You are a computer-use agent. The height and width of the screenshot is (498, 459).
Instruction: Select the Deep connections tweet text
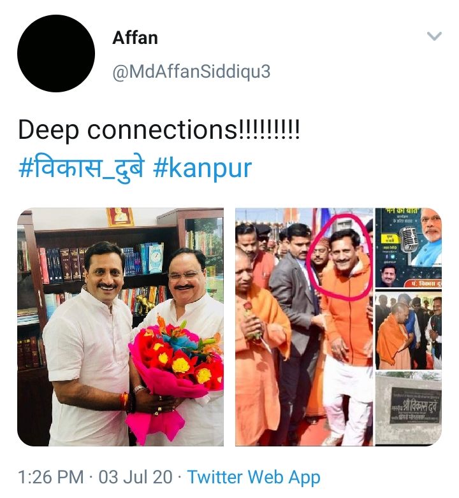point(159,130)
